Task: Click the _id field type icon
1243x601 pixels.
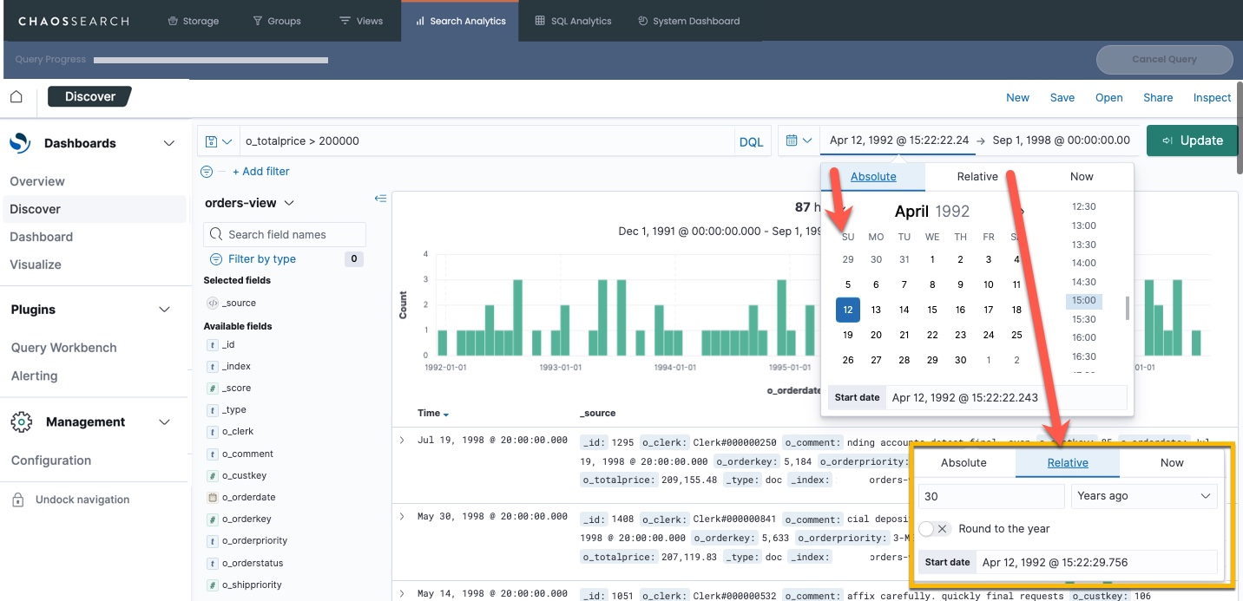Action: (x=213, y=345)
